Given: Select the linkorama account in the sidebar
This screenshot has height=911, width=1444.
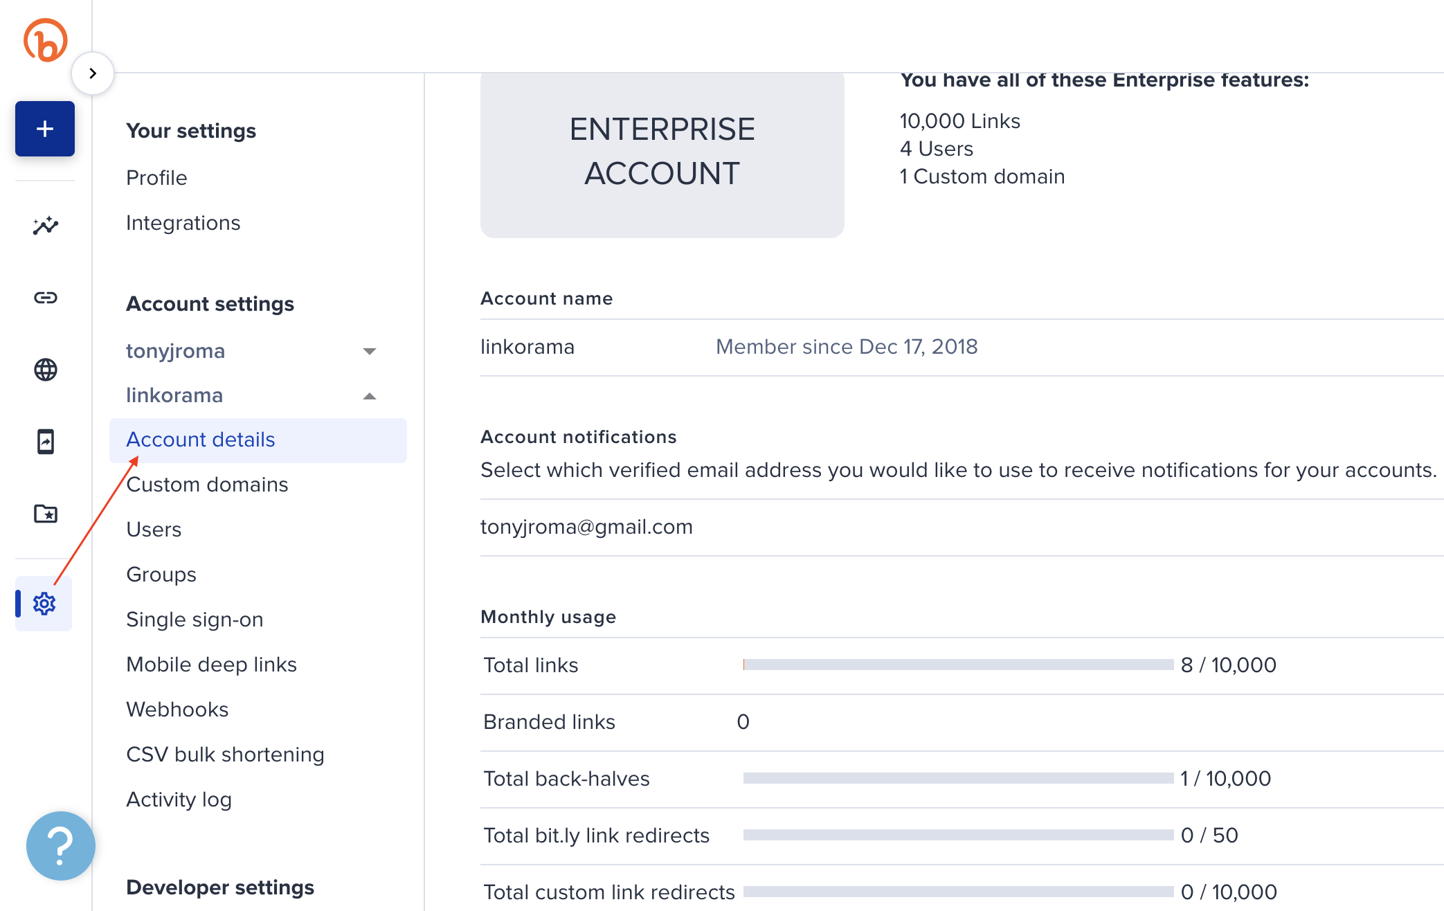Looking at the screenshot, I should (x=174, y=395).
